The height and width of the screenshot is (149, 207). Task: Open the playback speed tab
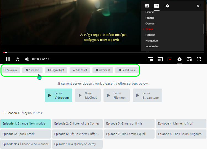[x=166, y=6]
